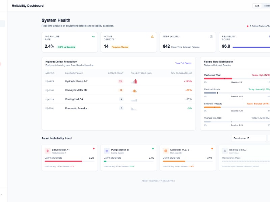Click the Controller PLC-9 icon
This screenshot has width=270, height=202.
(x=166, y=151)
